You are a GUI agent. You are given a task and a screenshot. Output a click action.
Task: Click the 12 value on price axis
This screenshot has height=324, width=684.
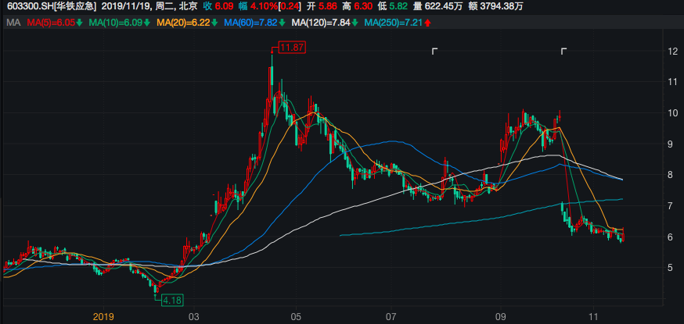pyautogui.click(x=671, y=52)
